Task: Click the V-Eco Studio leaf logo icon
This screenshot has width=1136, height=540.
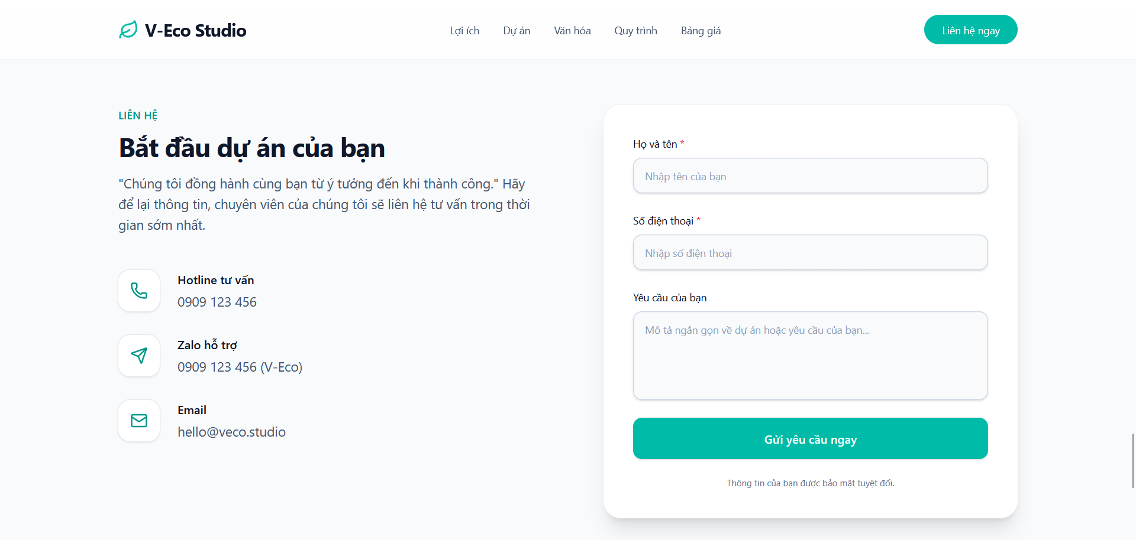Action: (x=128, y=30)
